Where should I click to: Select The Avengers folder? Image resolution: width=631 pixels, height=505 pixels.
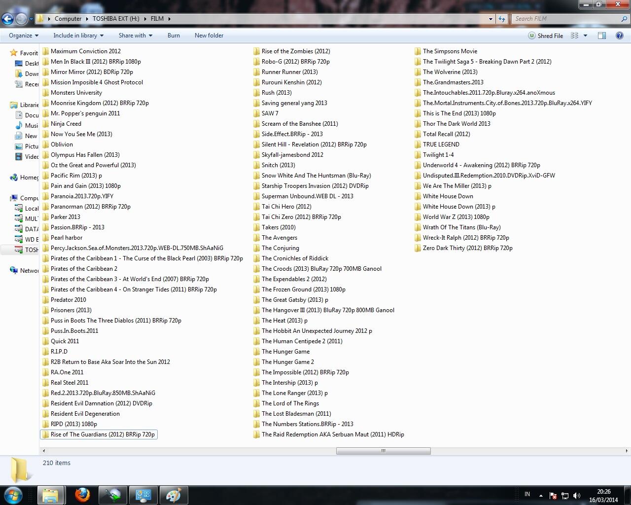pyautogui.click(x=275, y=238)
